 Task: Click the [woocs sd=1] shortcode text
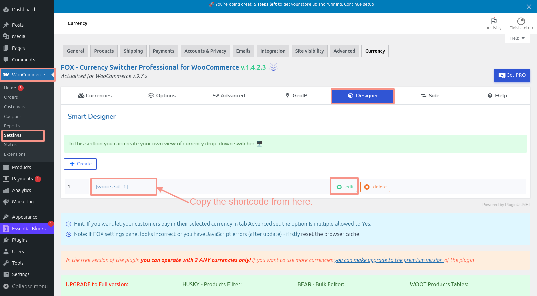[x=111, y=187]
